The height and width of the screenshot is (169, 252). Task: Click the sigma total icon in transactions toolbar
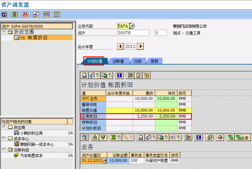(114, 137)
